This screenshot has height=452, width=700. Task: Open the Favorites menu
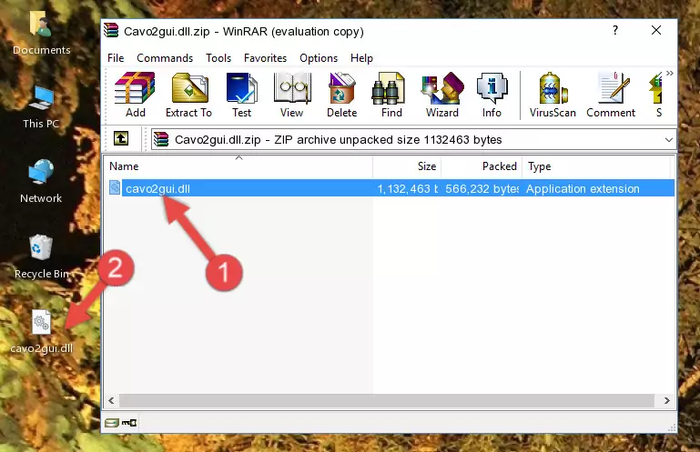pos(265,58)
